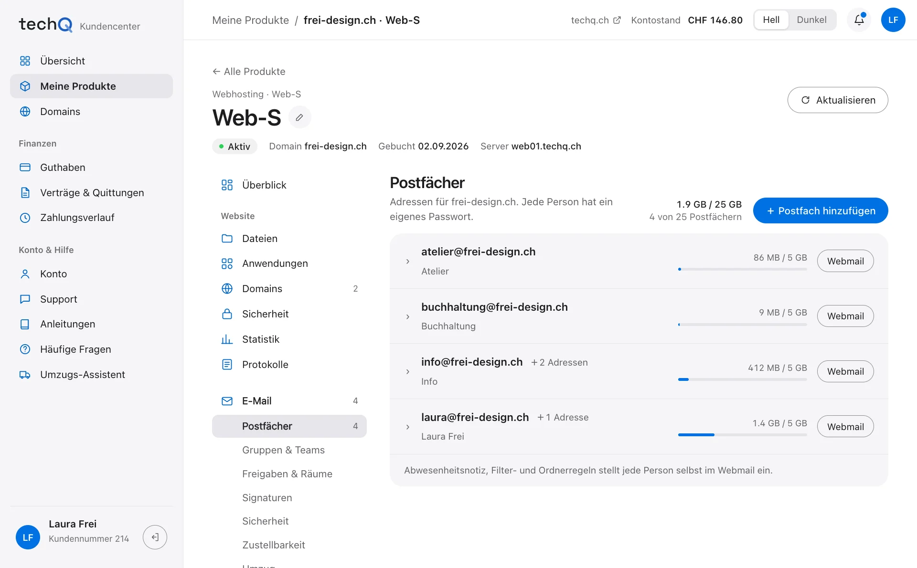This screenshot has width=917, height=568.
Task: Open Protokolle in the Website menu
Action: tap(289, 365)
